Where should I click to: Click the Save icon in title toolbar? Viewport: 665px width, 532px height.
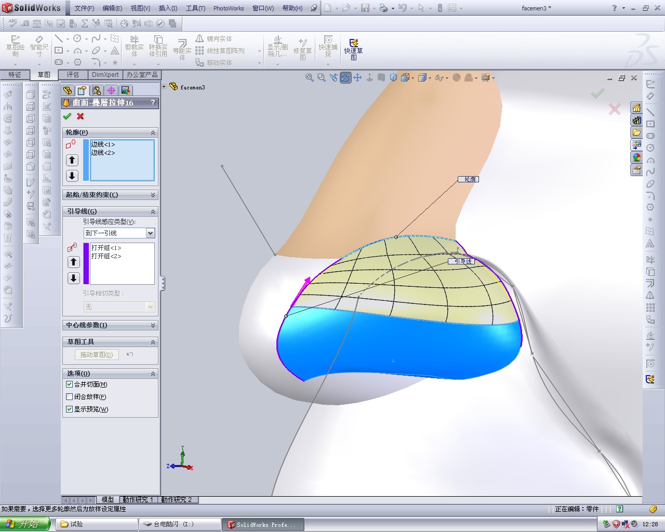(365, 8)
